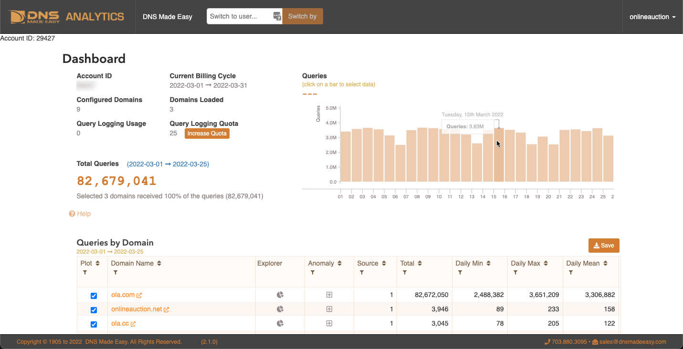The height and width of the screenshot is (349, 683).
Task: Open the ola.com domain link
Action: pos(123,295)
